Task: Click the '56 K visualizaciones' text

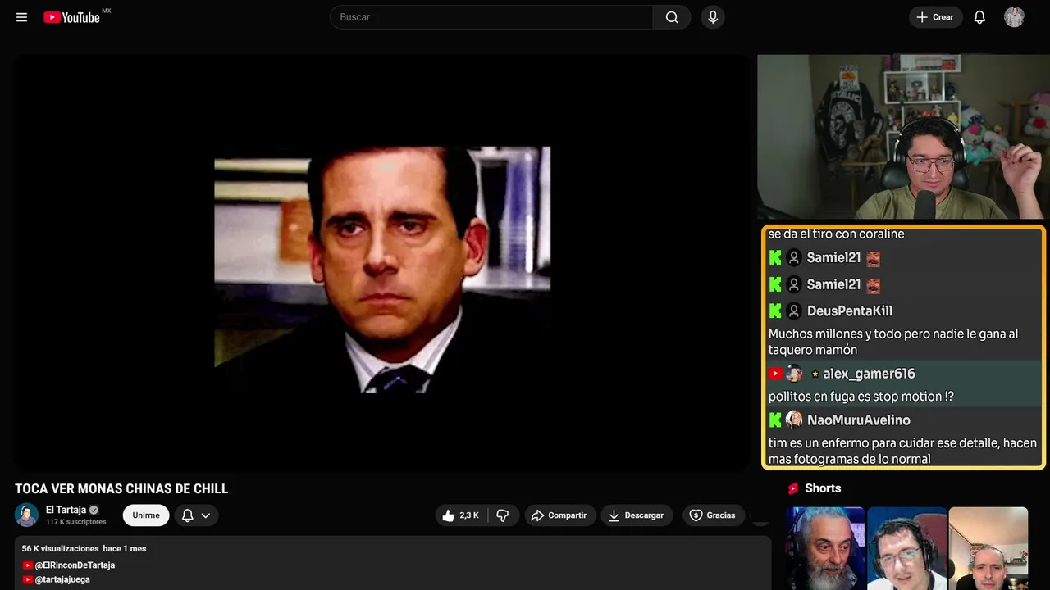Action: point(61,548)
